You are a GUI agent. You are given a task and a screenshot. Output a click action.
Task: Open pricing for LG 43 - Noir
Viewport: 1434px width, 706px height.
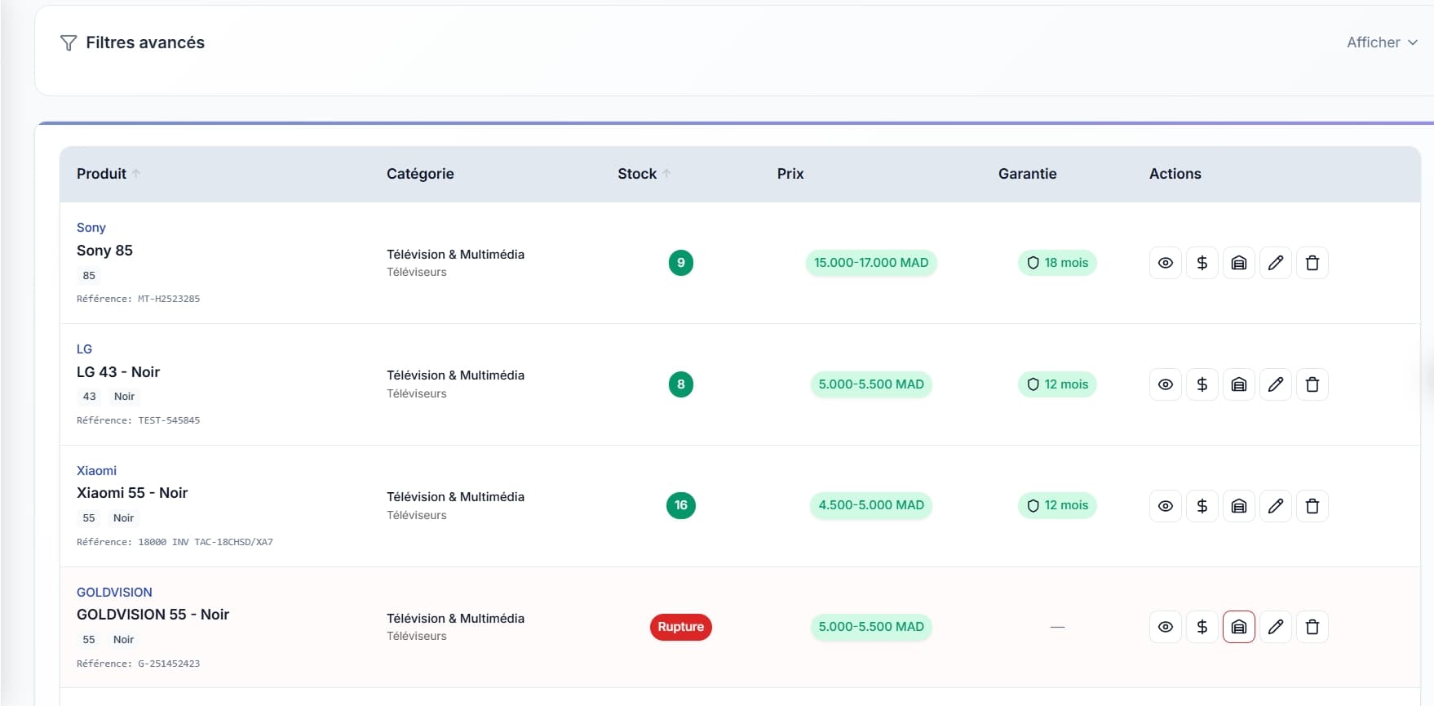(x=1202, y=384)
